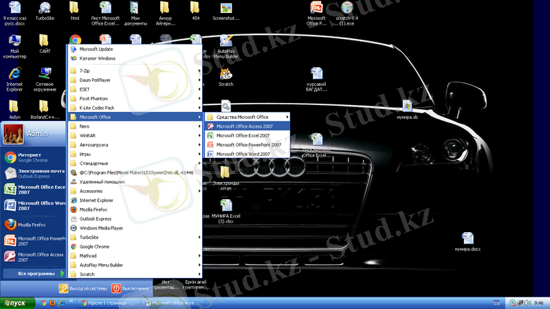Viewport: 550px width, 309px height.
Task: Open Windows Media Player from programs list
Action: (x=100, y=228)
